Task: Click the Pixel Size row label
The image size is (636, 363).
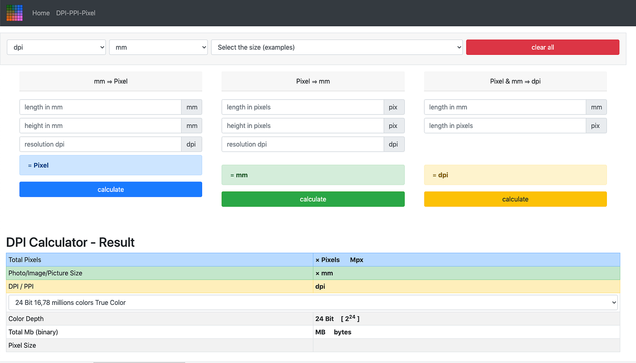Action: (22, 345)
